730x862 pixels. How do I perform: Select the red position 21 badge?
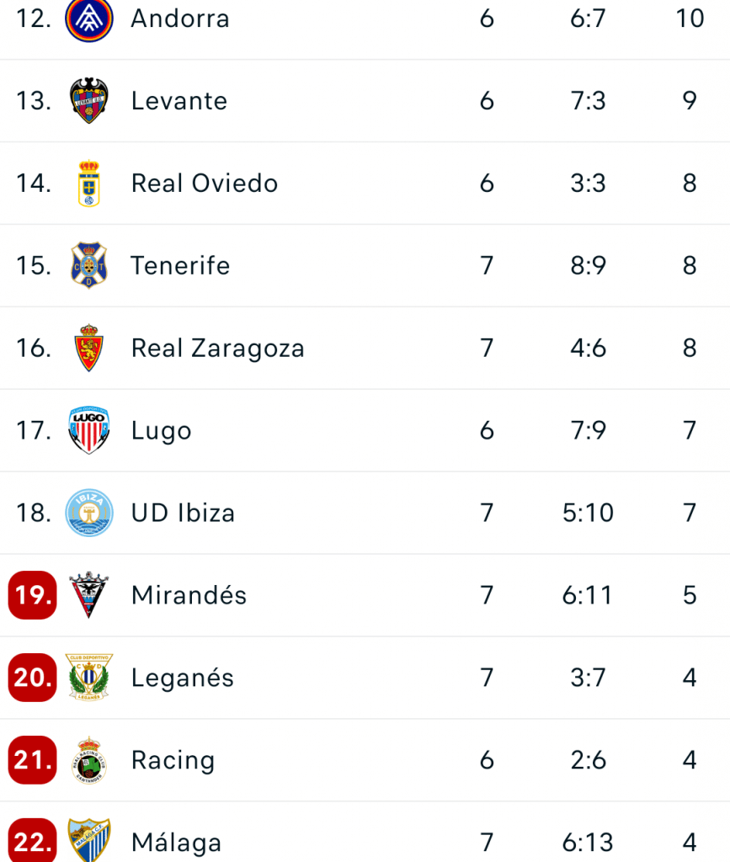click(33, 760)
